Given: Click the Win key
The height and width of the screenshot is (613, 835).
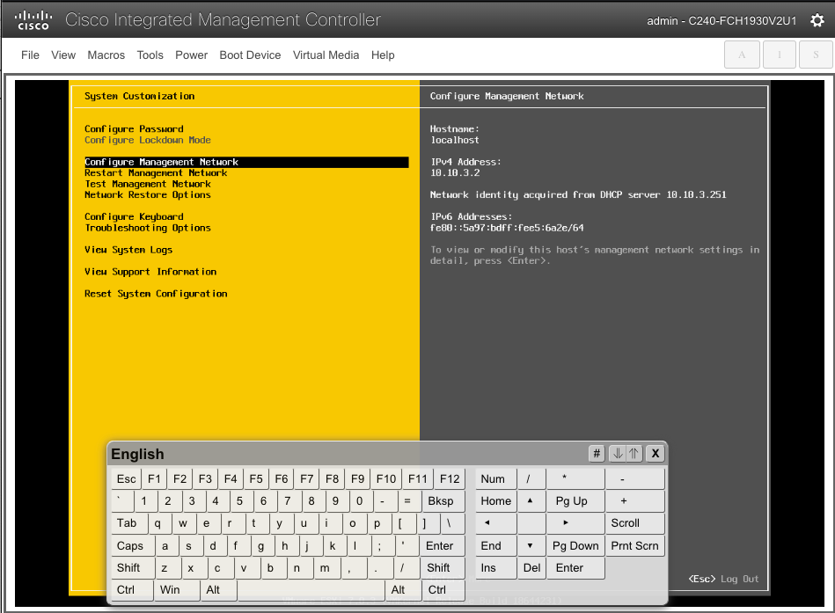Looking at the screenshot, I should pos(176,589).
